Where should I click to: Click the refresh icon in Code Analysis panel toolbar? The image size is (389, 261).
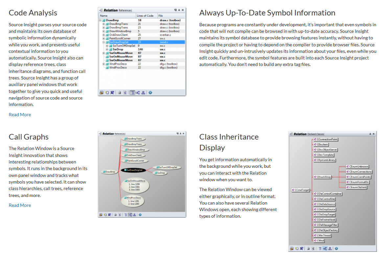(125, 93)
